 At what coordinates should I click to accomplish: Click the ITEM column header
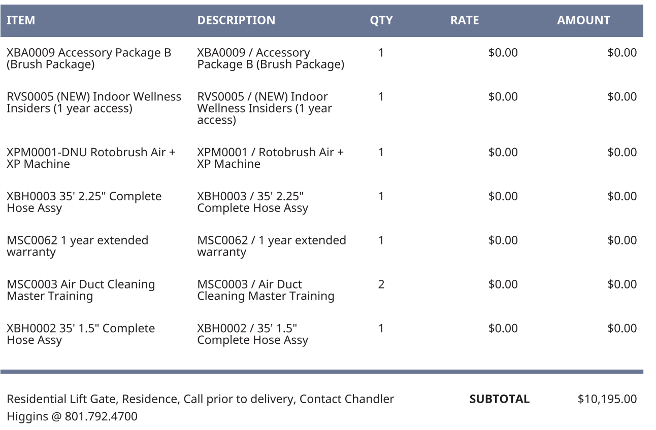pyautogui.click(x=21, y=20)
